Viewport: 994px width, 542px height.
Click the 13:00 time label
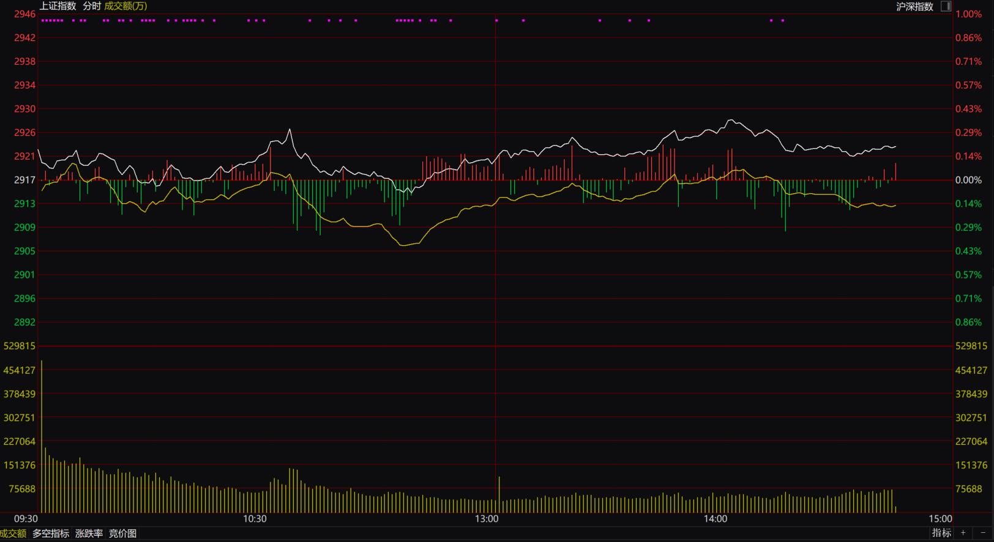tap(487, 519)
